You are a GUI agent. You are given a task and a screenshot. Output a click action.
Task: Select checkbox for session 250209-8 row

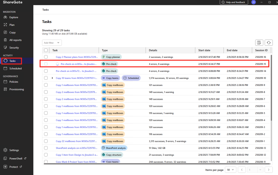tap(46, 92)
